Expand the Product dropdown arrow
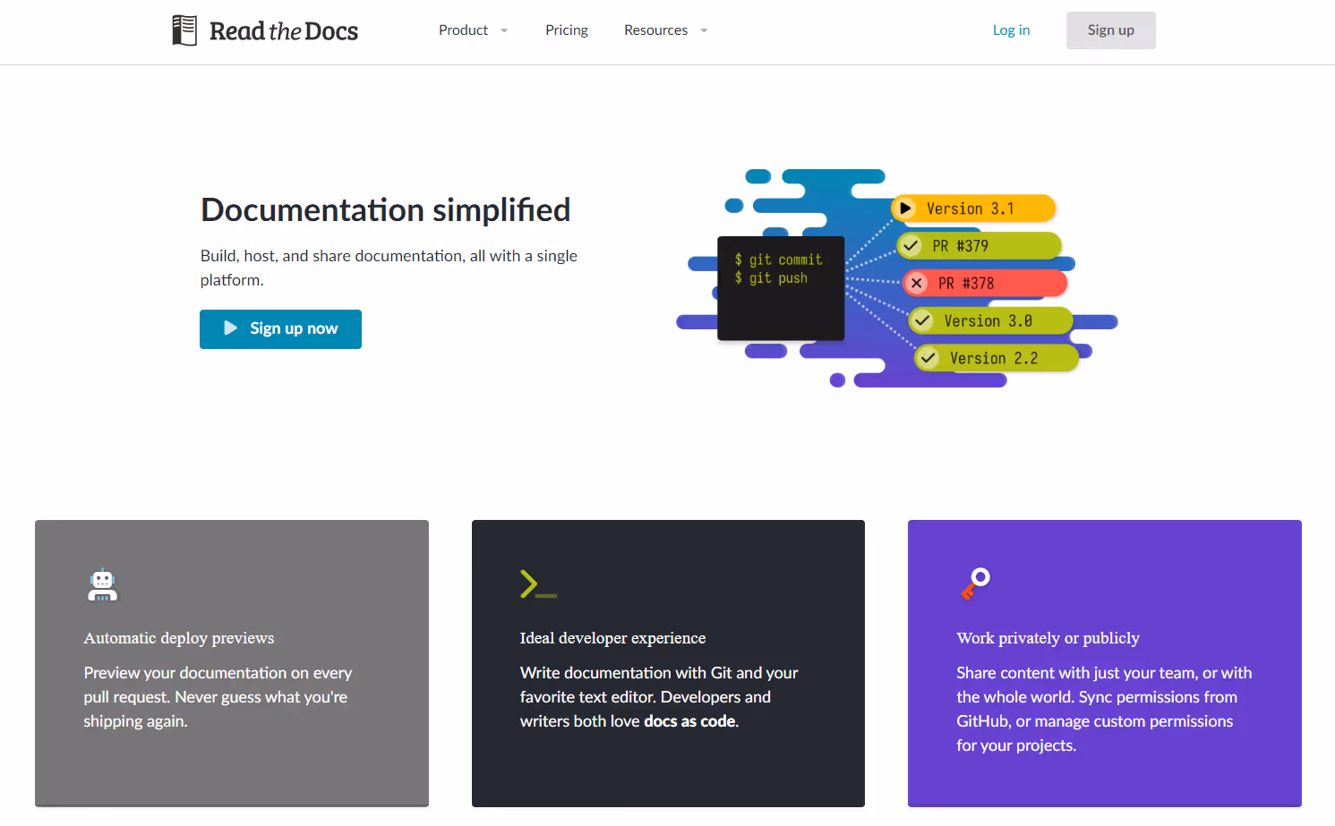This screenshot has width=1335, height=826. point(504,30)
